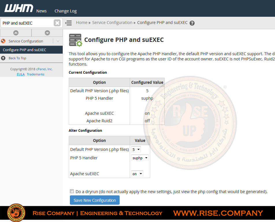Click the 'Current Configuration' heading
The image size is (275, 222).
pos(88,73)
